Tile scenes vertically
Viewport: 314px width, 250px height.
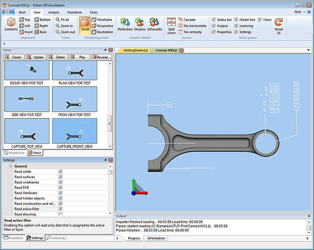click(x=190, y=32)
